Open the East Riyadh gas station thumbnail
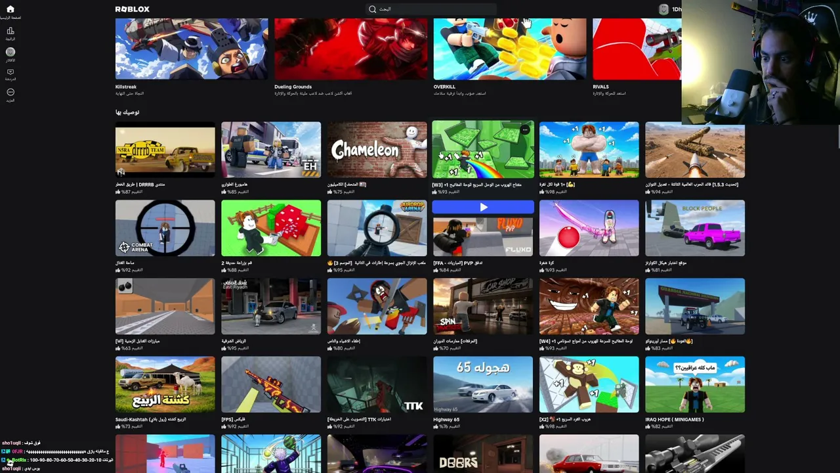Screen dimensions: 840x473 tap(271, 306)
